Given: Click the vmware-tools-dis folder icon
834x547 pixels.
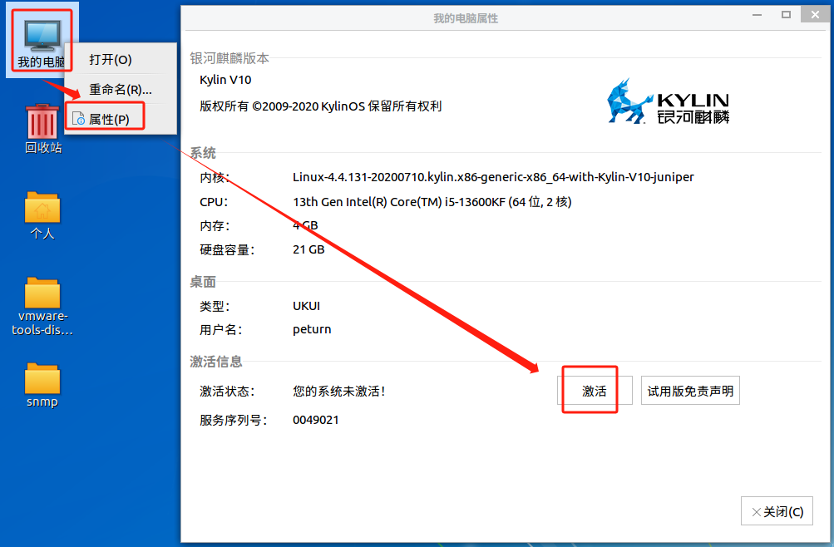Looking at the screenshot, I should point(42,293).
